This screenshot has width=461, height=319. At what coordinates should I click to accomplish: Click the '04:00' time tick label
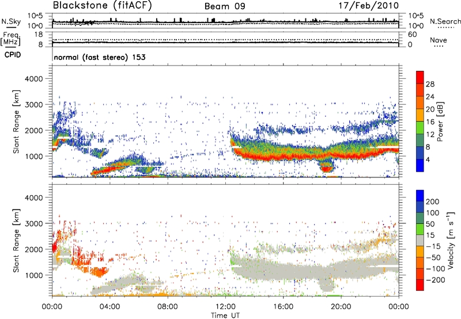[110, 307]
